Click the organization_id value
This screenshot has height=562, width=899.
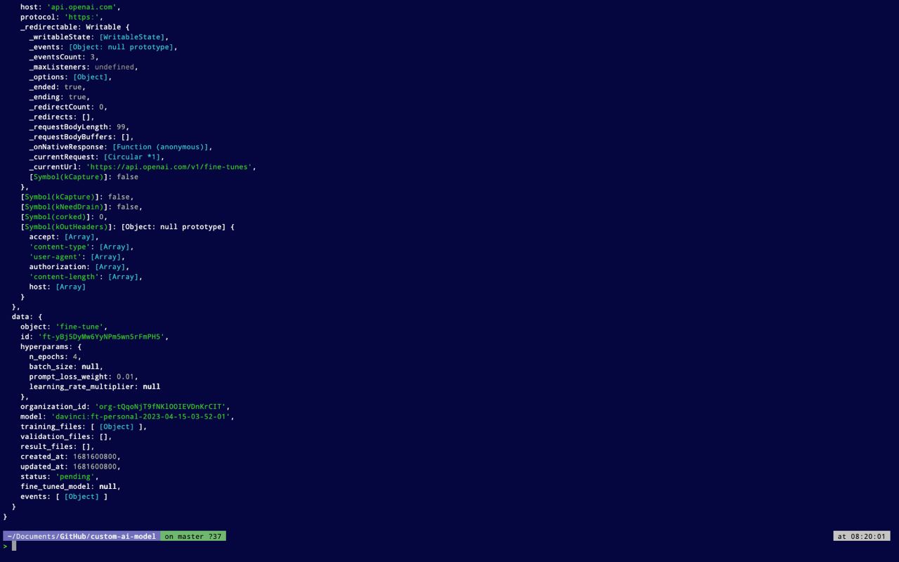pos(160,407)
